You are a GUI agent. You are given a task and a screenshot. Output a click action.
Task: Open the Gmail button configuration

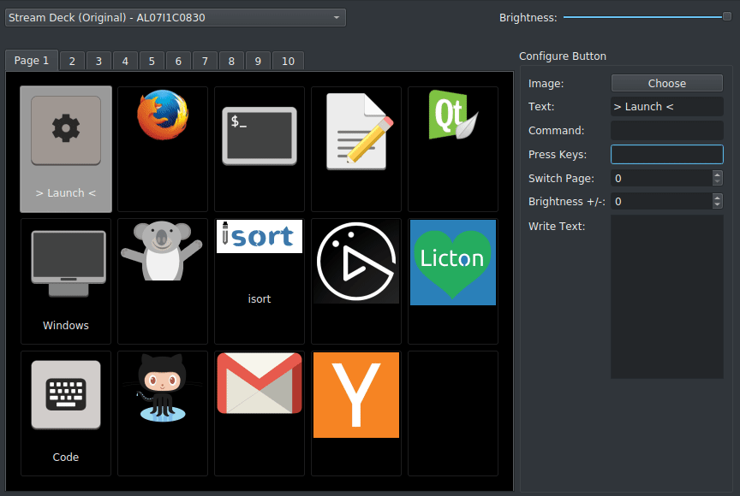pyautogui.click(x=259, y=383)
